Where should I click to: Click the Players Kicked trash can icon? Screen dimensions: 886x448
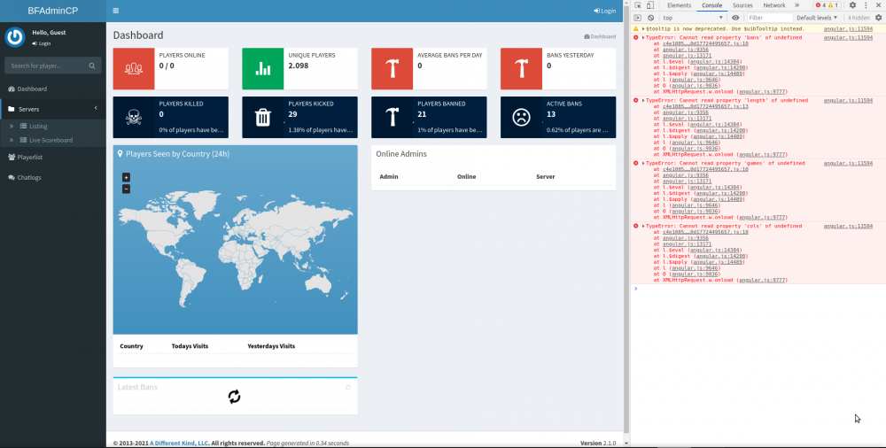pos(263,117)
